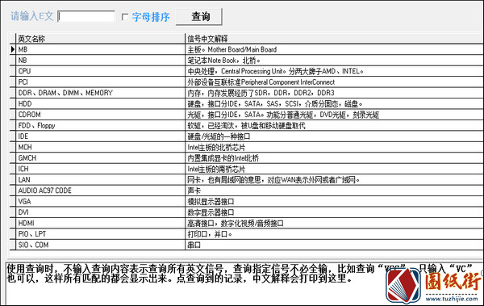Select the PCI row name cell

click(x=100, y=82)
